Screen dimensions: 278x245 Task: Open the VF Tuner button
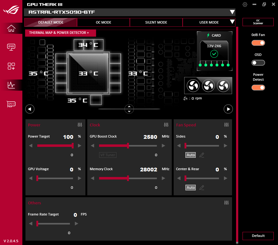107,155
